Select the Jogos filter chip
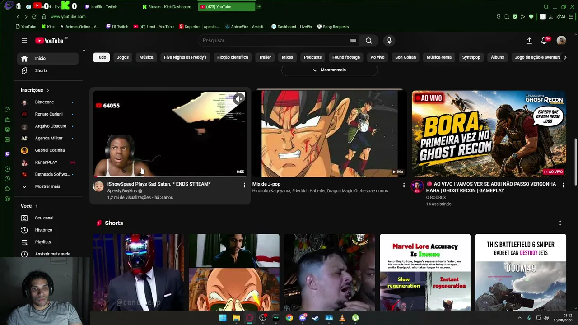578x325 pixels. (x=123, y=57)
